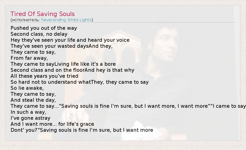This screenshot has height=150, width=246.
Task: Select the line Second class, no delay
Action: point(39,34)
